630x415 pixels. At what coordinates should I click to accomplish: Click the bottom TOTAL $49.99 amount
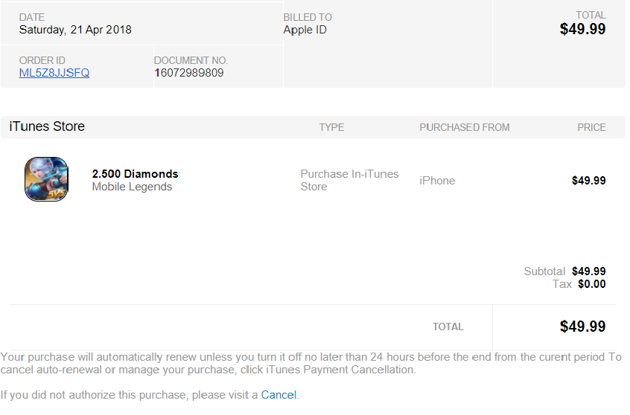point(582,326)
